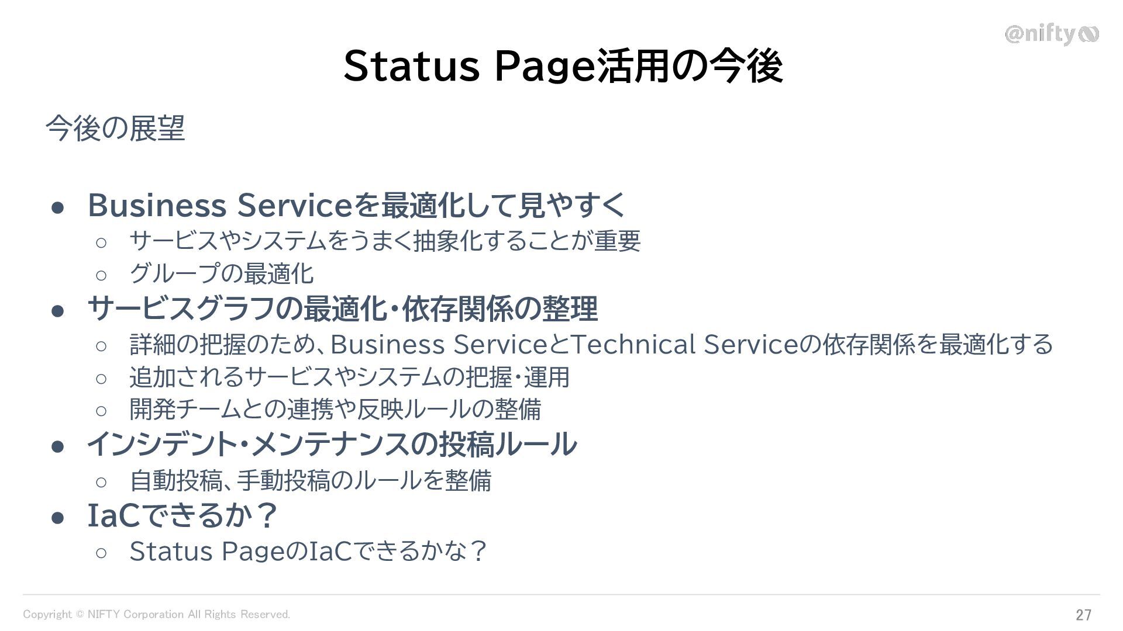The height and width of the screenshot is (631, 1123).
Task: Click the Business Serviceを最適化して見やすく heading
Action: [x=357, y=205]
